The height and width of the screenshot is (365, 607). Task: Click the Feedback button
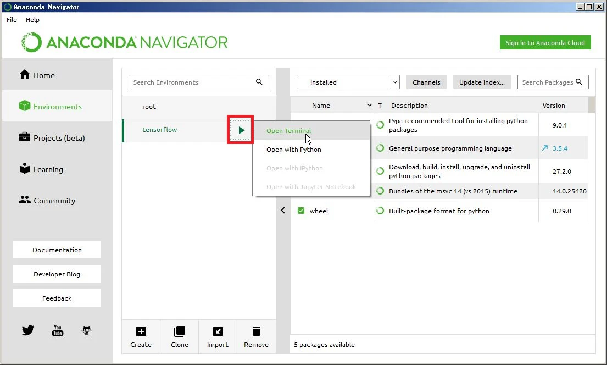point(57,298)
